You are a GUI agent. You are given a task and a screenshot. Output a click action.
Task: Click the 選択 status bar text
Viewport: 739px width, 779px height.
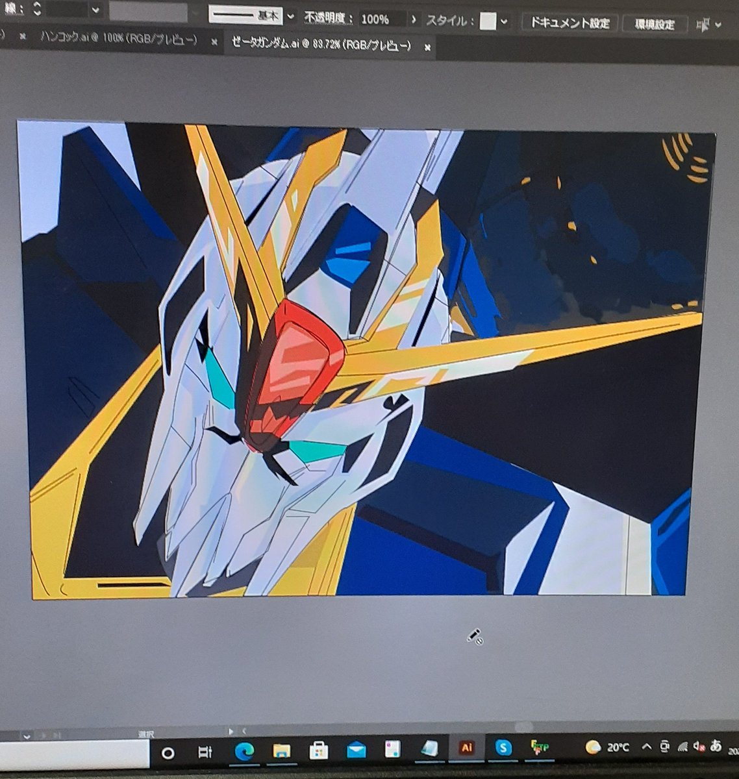click(x=146, y=734)
